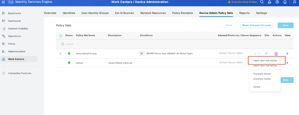Switch to User Identity Groups tab
Viewport: 299px width, 115px height.
pyautogui.click(x=95, y=13)
